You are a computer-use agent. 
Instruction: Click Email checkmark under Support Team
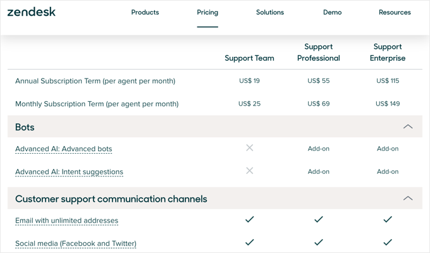250,219
